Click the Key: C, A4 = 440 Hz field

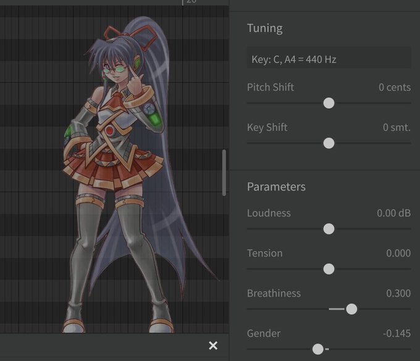329,58
